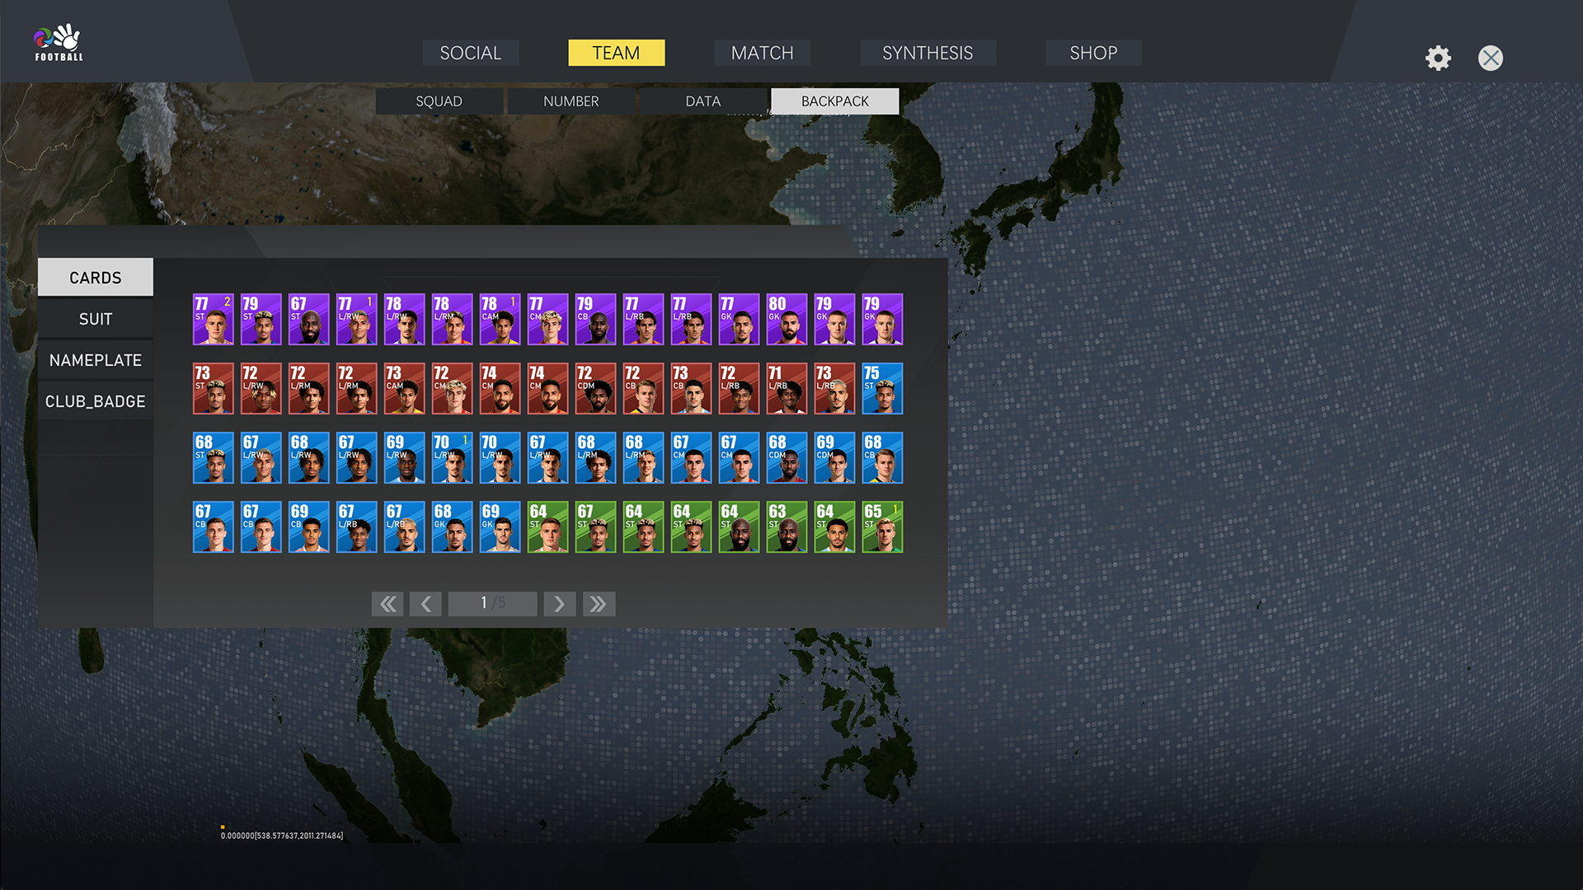Select the CARDS category
The image size is (1583, 890).
click(x=96, y=278)
